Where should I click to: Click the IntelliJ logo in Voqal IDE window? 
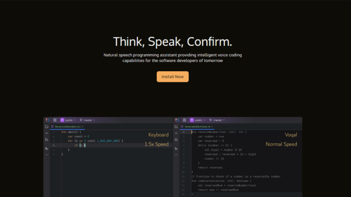[x=177, y=120]
